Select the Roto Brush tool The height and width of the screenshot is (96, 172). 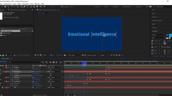41,7
